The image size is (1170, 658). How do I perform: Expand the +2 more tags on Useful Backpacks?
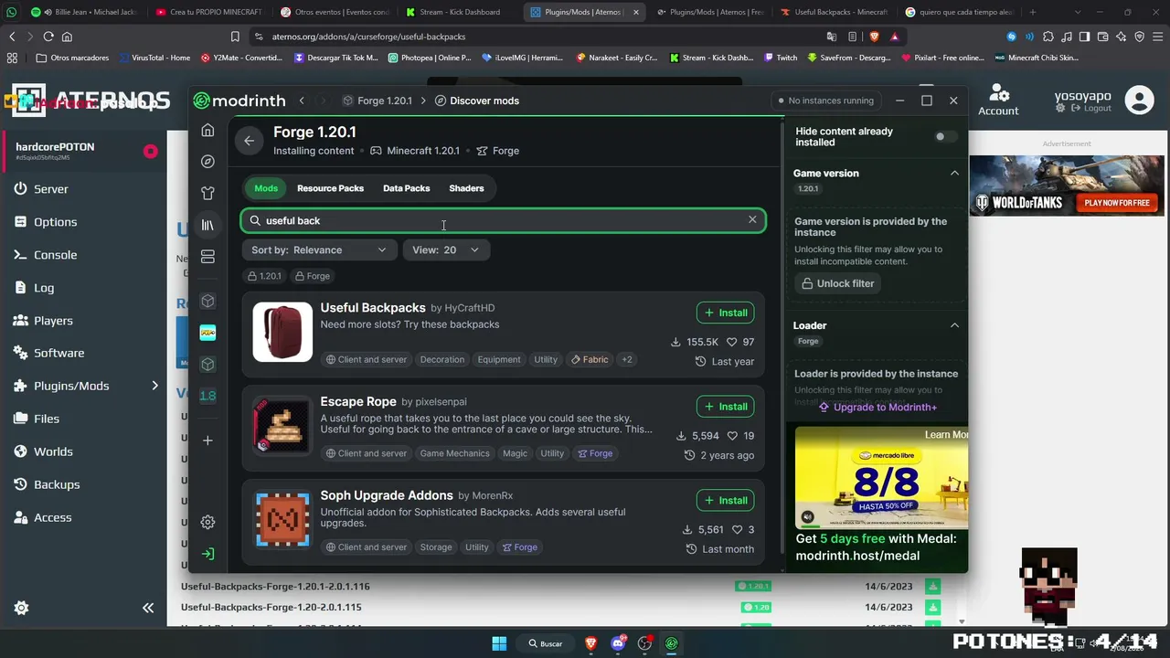pos(627,359)
